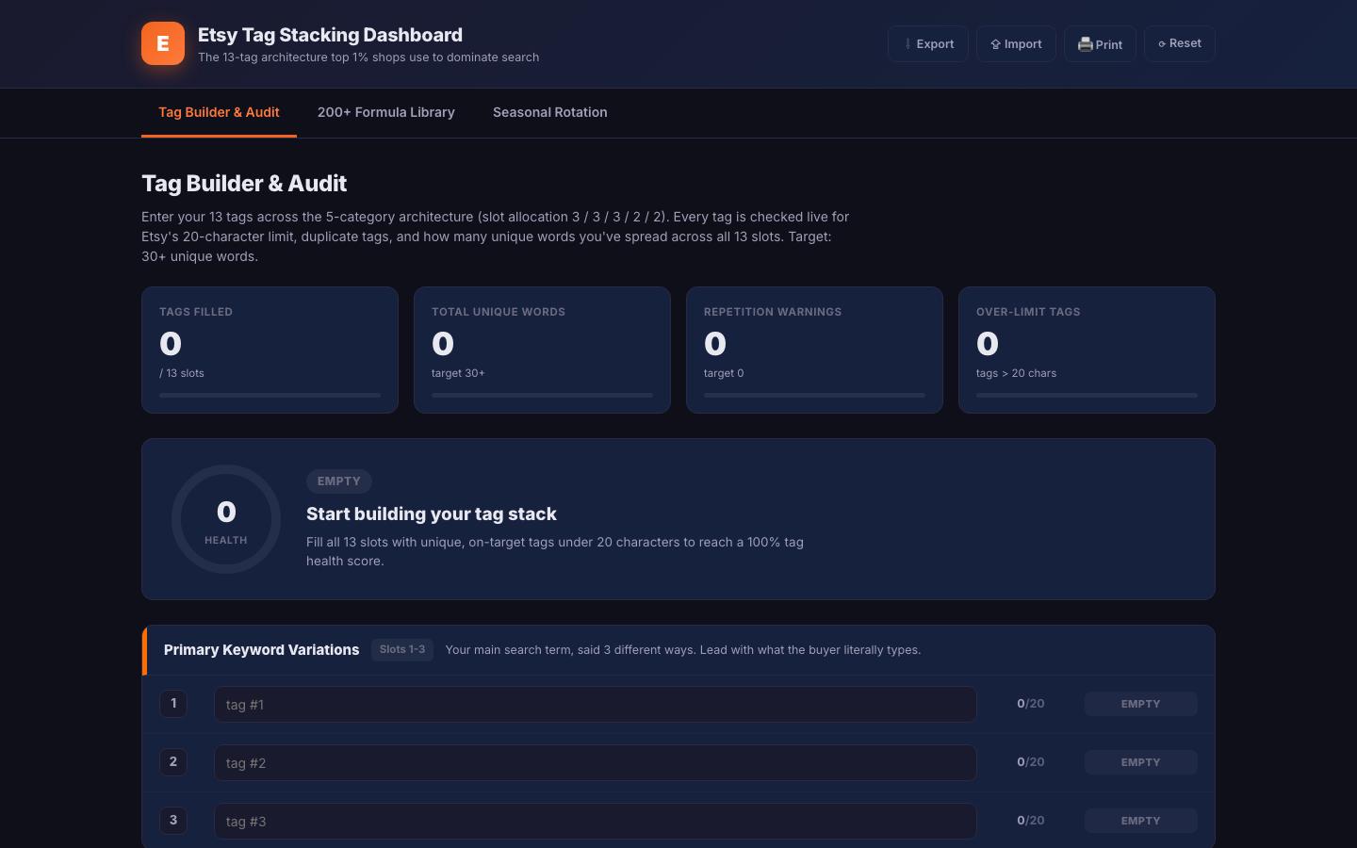Click the '13-tag architecture' subtitle in header
The width and height of the screenshot is (1357, 848).
[368, 57]
